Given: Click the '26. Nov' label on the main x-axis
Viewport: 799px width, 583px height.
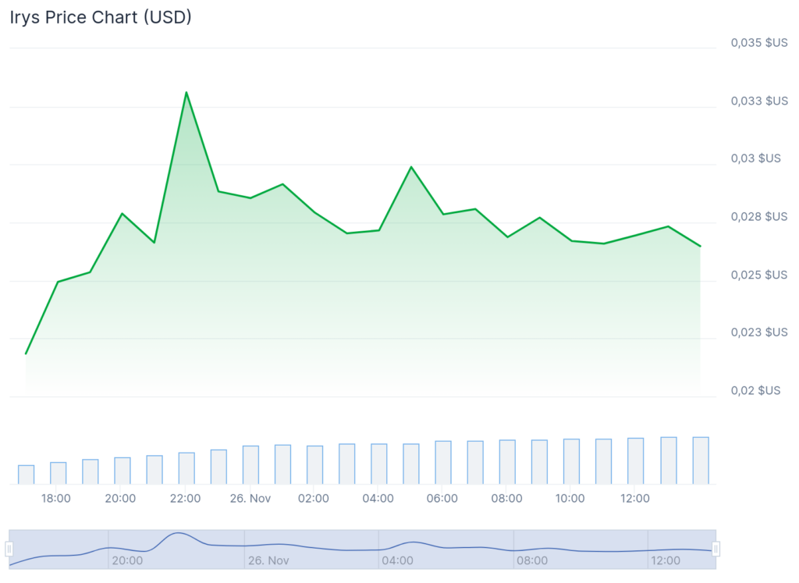Looking at the screenshot, I should coord(250,499).
